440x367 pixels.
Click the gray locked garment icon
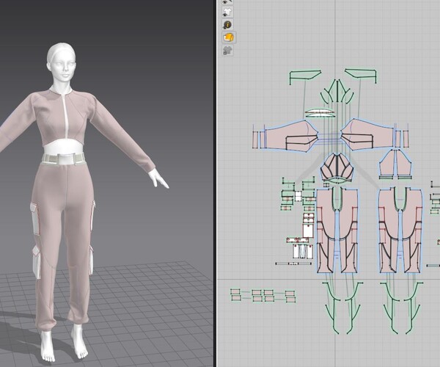coord(227,51)
